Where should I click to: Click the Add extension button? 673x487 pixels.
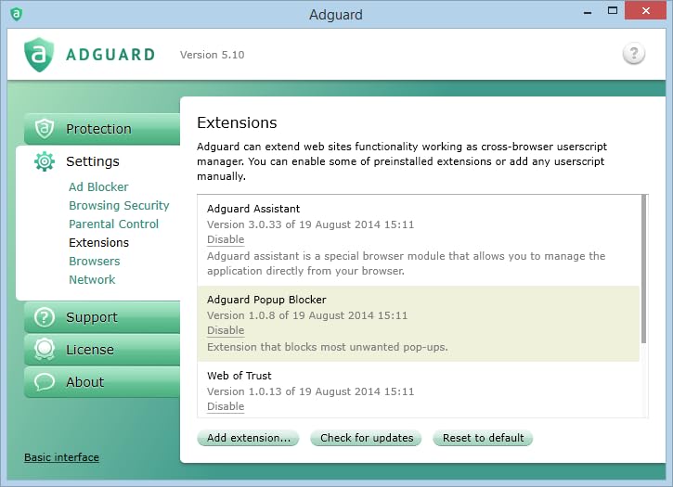point(248,438)
